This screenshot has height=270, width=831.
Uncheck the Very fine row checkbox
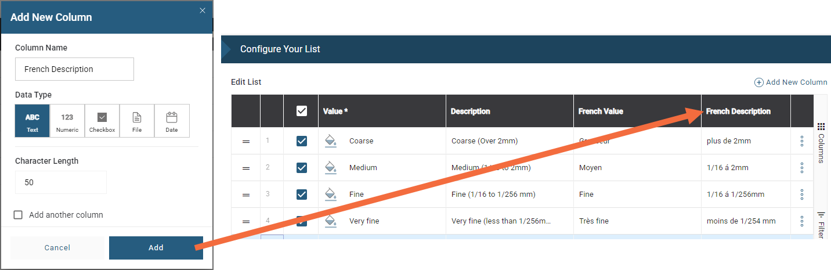302,221
